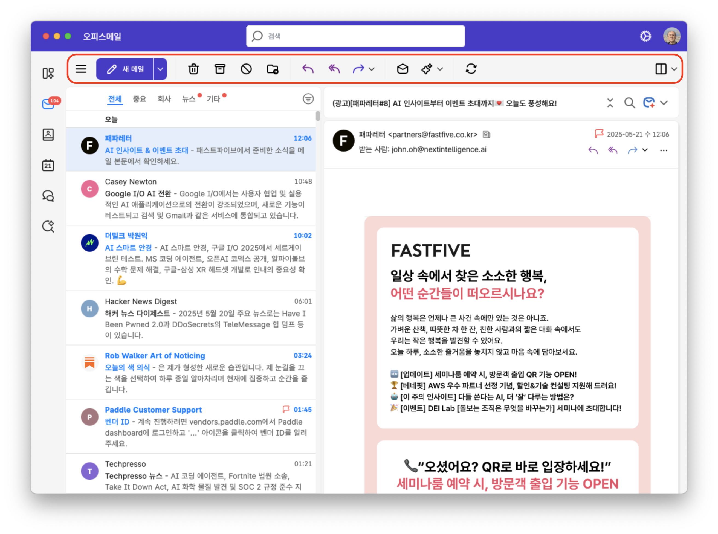718x534 pixels.
Task: Open the 더밀크 박원익 email
Action: tap(191, 258)
